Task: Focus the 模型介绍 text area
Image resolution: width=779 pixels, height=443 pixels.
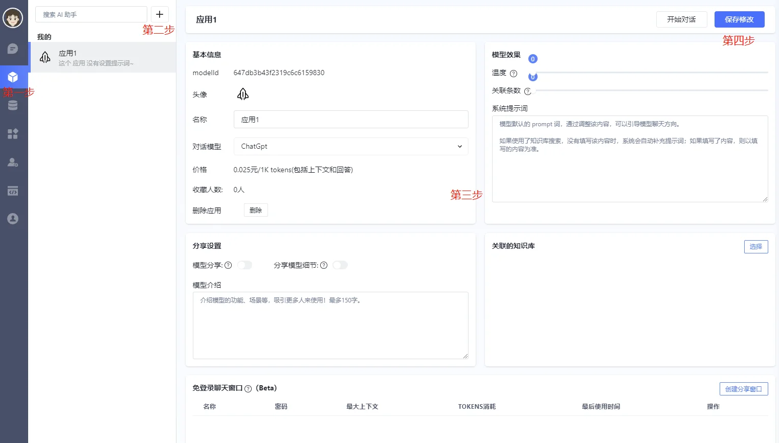Action: 330,325
